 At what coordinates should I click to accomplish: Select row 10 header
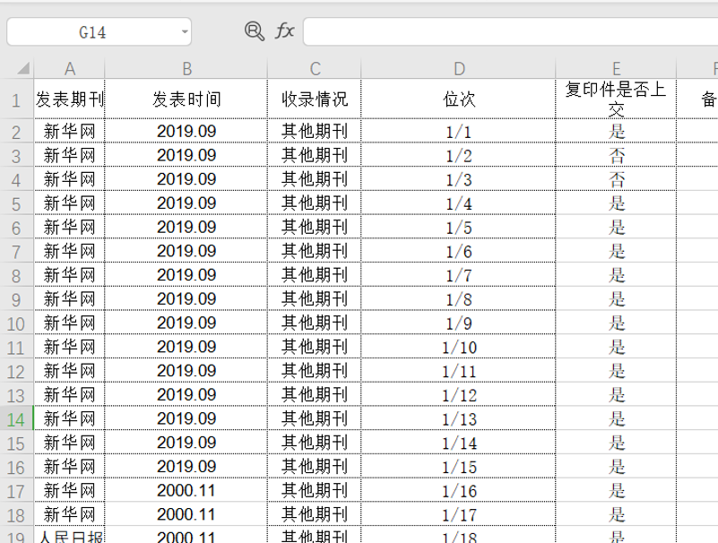click(x=16, y=323)
